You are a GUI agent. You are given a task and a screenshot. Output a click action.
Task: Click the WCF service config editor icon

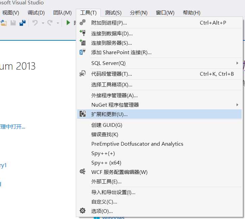pos(83,172)
